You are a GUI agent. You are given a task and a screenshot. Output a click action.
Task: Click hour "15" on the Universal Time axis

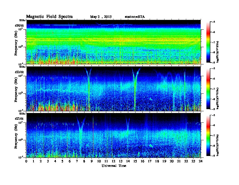click(x=135, y=161)
